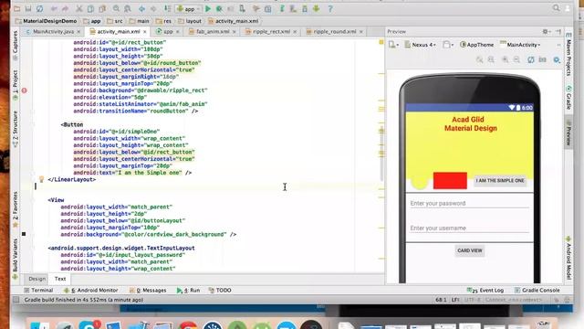Screen dimensions: 584x329
Task: Click the search everywhere magnifier icon
Action: [x=556, y=8]
